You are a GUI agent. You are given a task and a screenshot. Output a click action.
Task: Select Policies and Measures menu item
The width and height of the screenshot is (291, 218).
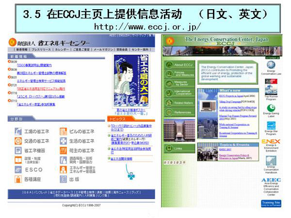[179, 74]
